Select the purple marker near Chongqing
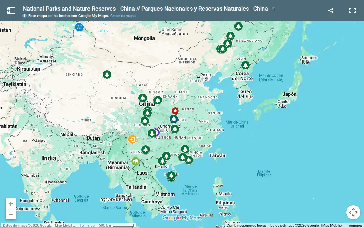 point(156,133)
